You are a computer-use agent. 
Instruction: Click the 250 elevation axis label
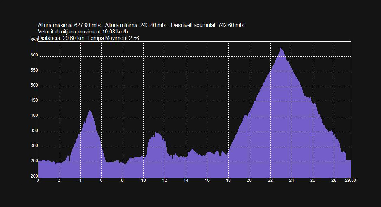(34, 161)
